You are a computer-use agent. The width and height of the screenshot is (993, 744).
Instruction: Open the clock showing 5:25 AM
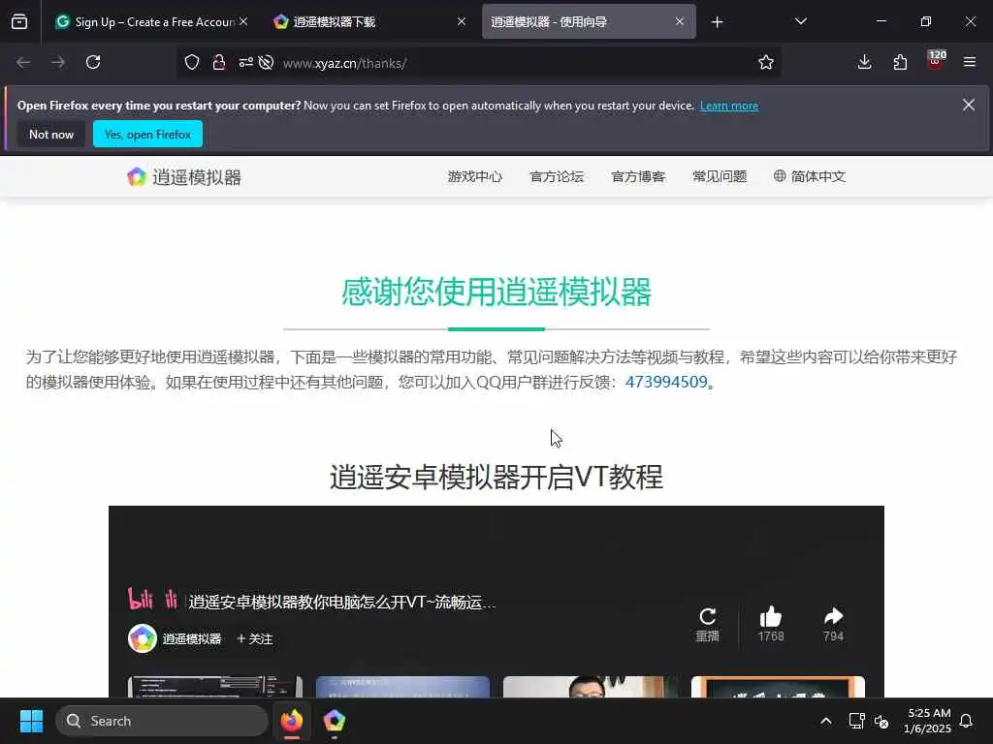928,721
